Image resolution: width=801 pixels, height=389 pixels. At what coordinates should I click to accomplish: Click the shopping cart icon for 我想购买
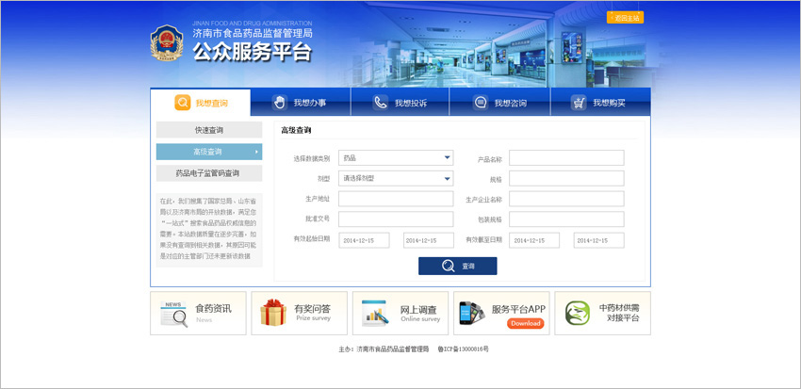(x=579, y=103)
